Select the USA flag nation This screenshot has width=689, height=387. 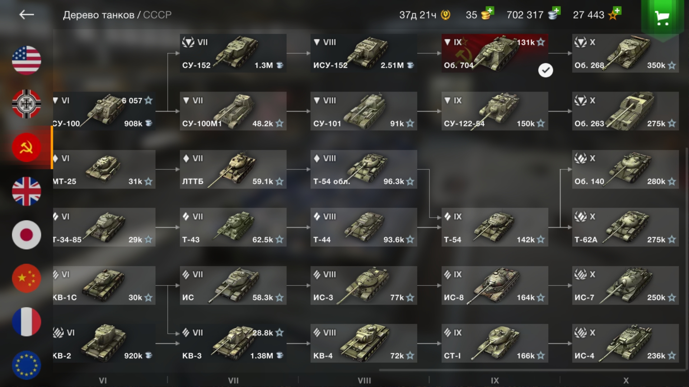pyautogui.click(x=27, y=60)
